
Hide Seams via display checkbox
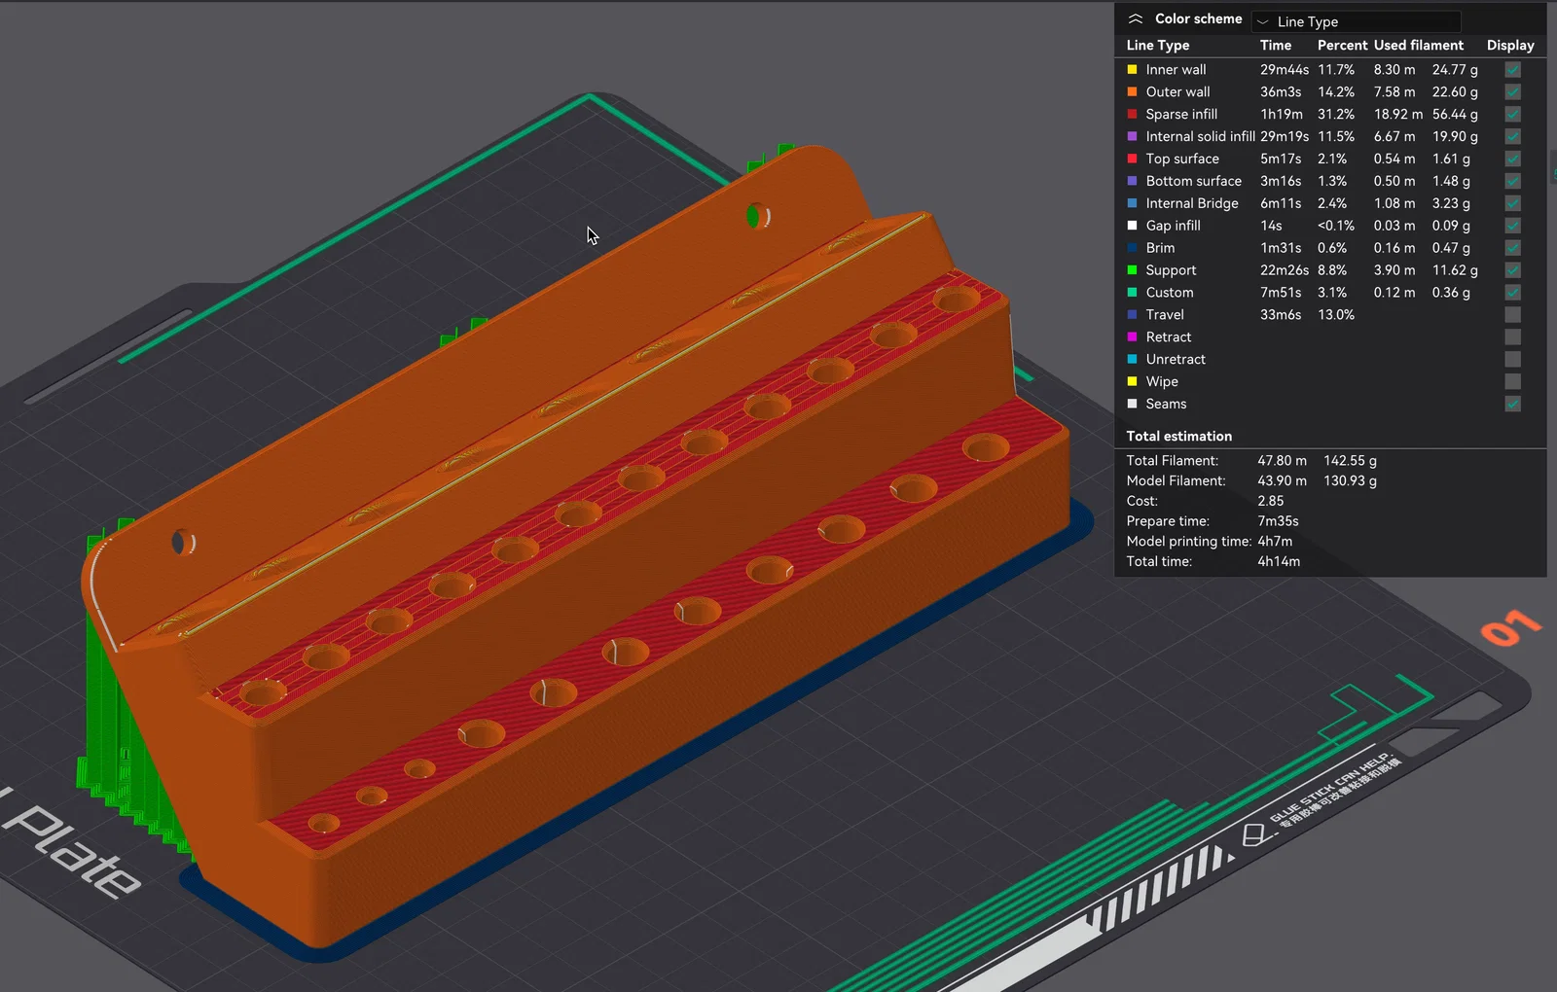pos(1512,405)
